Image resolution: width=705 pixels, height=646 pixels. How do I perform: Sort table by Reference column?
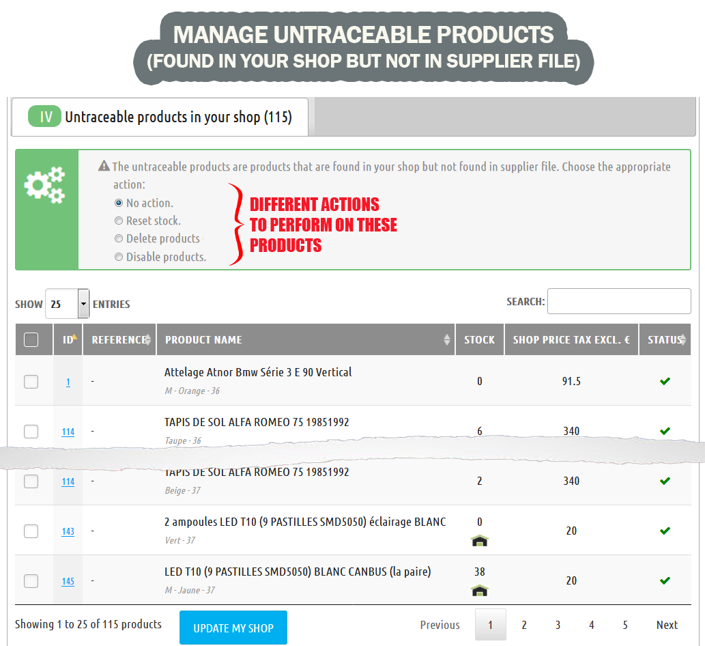119,339
